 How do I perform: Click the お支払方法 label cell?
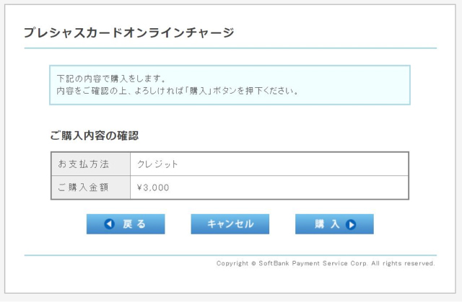click(x=91, y=164)
